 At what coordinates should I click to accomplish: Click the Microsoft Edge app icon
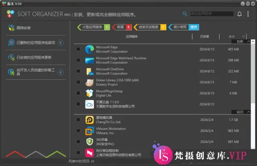point(90,49)
